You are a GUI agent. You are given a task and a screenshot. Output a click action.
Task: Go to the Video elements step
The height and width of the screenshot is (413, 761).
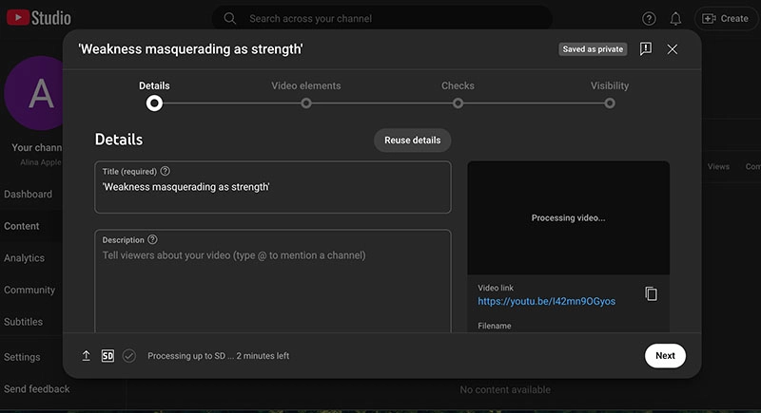(x=305, y=85)
